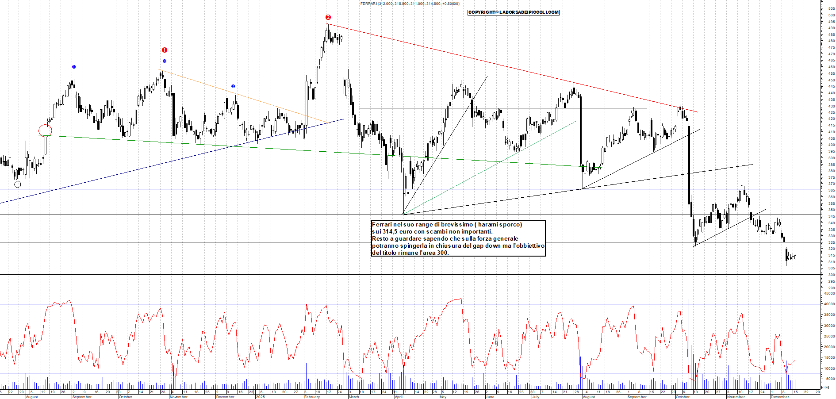This screenshot has height=399, width=836.
Task: Open the COPYRIGHT@LABORSADEIPICCOLI.COM label
Action: (513, 12)
